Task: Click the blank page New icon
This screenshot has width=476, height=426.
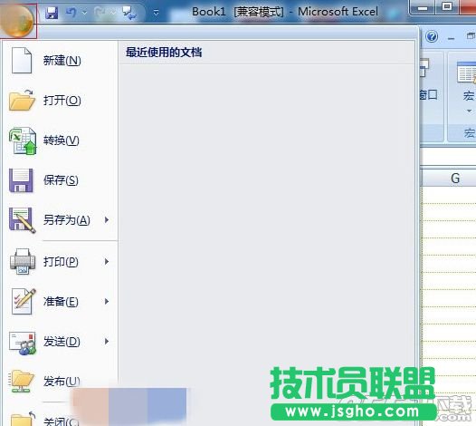Action: 21,60
